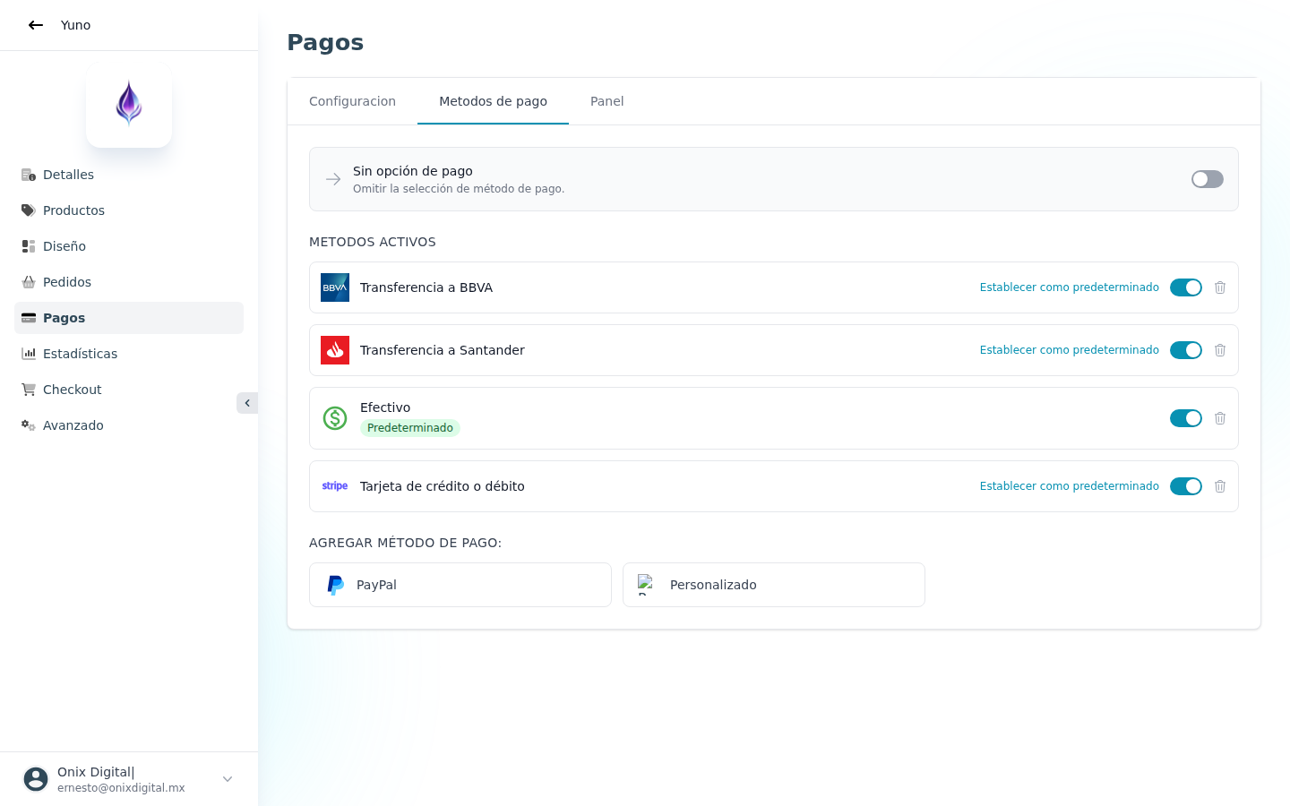The width and height of the screenshot is (1290, 806).
Task: Set Tarjeta de crédito o débito as default
Action: [x=1070, y=485]
